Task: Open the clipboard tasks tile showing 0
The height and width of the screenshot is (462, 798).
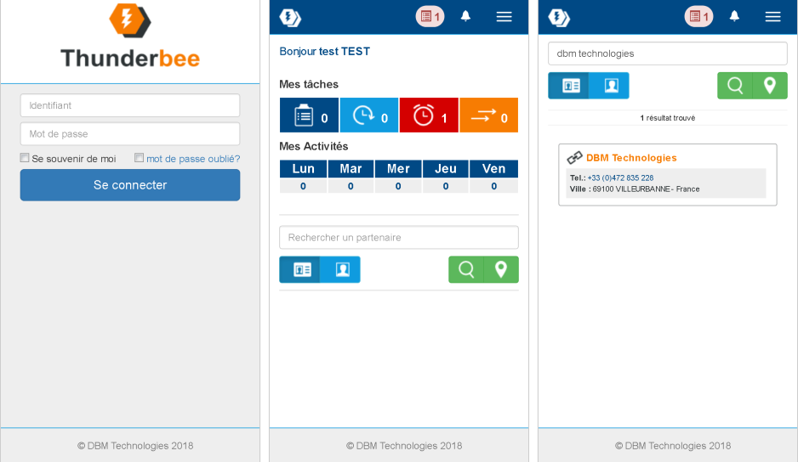Action: coord(309,115)
